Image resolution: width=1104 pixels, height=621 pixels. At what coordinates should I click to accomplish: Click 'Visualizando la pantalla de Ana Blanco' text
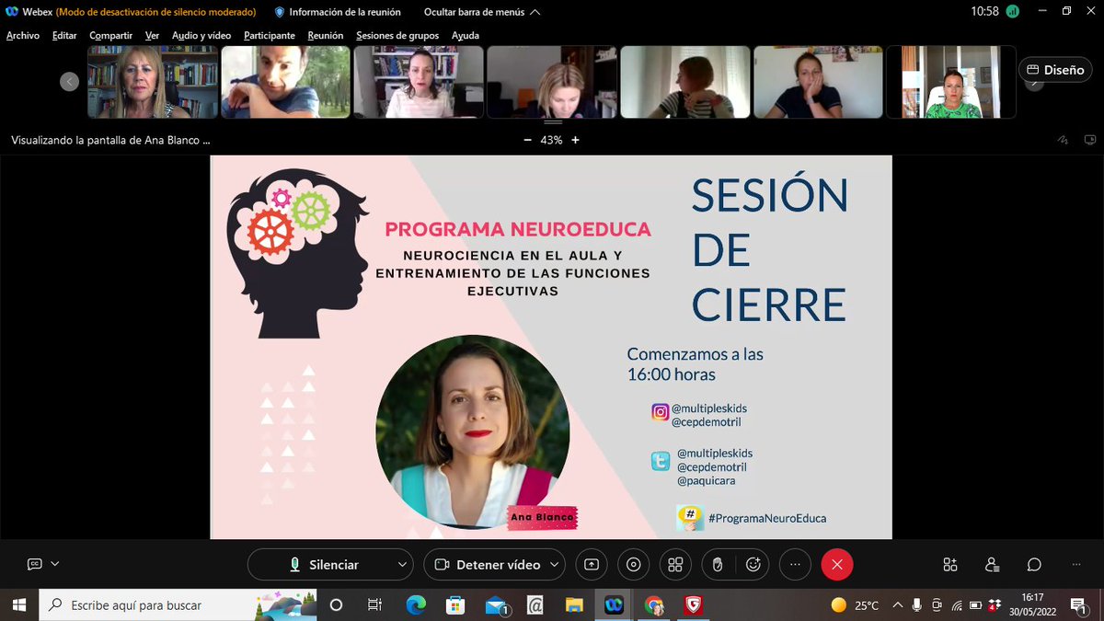coord(110,141)
